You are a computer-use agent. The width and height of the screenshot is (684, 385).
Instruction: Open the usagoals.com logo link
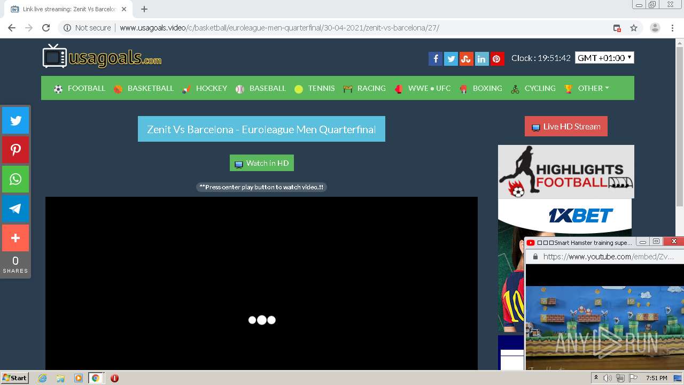coord(102,56)
